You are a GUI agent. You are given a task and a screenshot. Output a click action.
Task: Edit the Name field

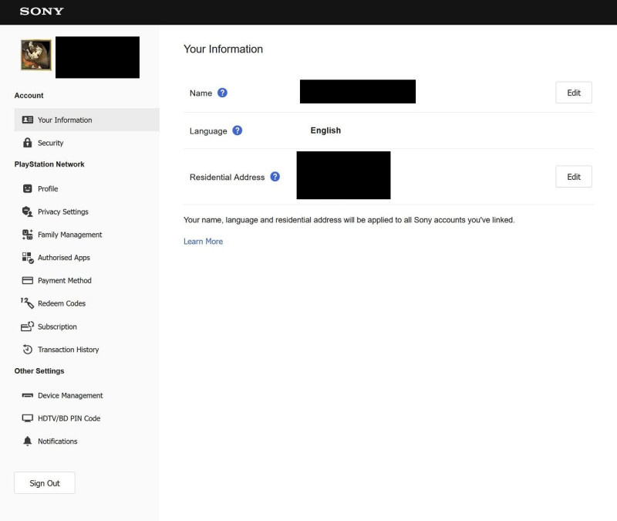(573, 93)
